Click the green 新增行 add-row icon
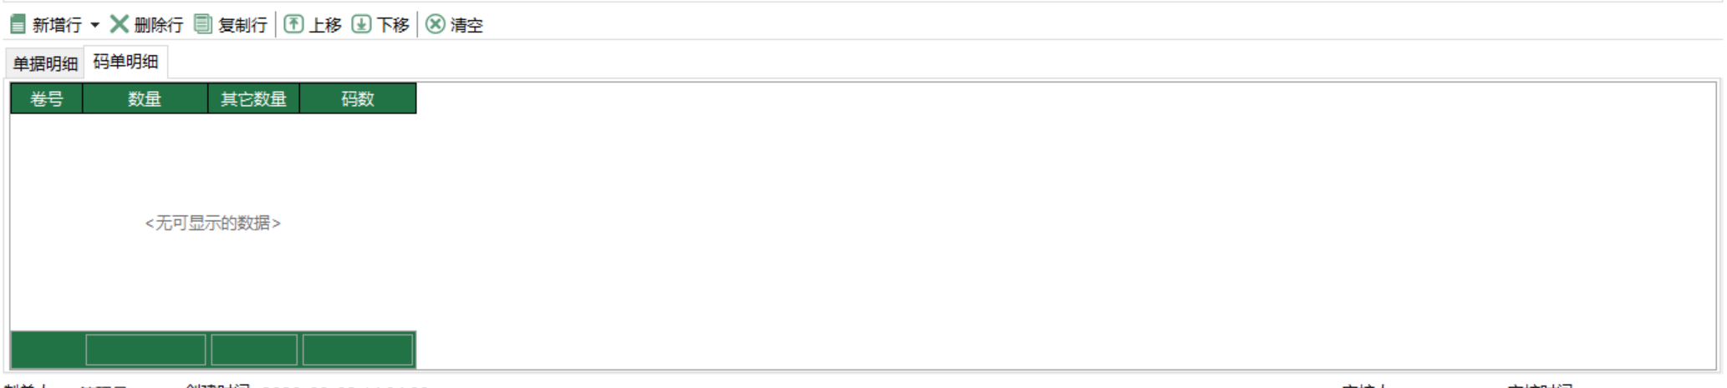Image resolution: width=1727 pixels, height=388 pixels. click(x=18, y=24)
